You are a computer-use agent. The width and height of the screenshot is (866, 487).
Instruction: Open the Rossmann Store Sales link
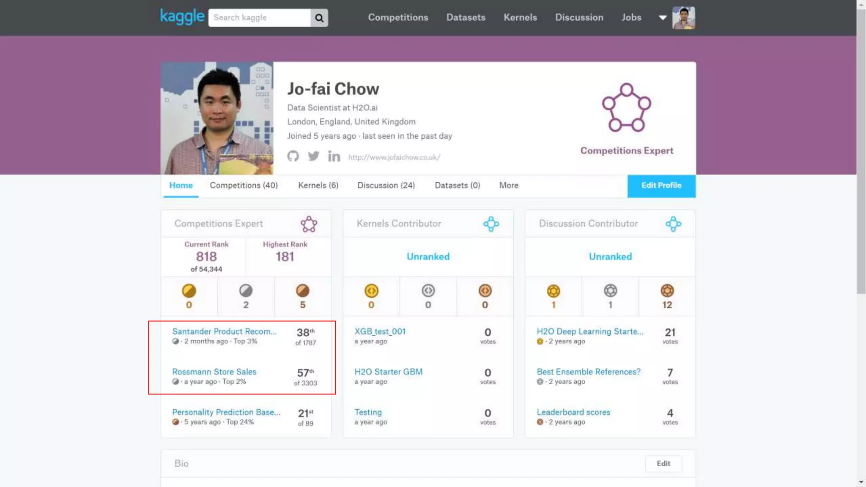214,372
